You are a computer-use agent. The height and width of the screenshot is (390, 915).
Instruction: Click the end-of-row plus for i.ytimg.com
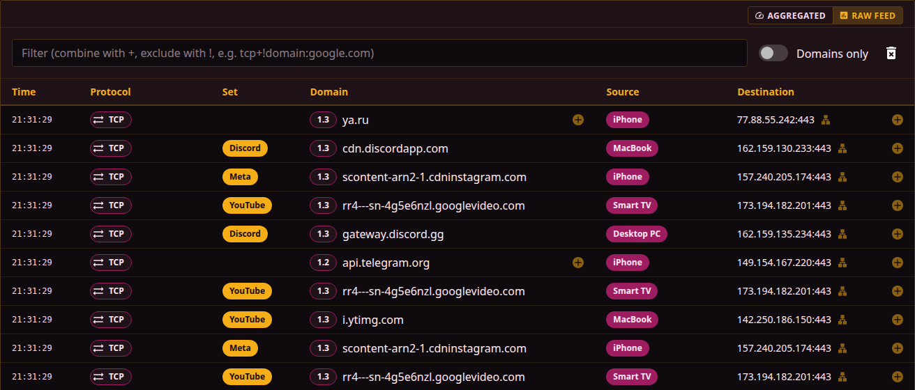pyautogui.click(x=898, y=320)
